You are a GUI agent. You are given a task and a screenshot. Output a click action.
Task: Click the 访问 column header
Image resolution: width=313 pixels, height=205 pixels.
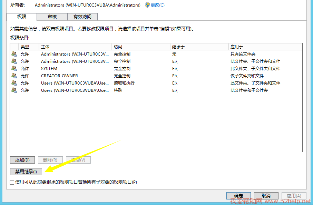[x=141, y=47]
